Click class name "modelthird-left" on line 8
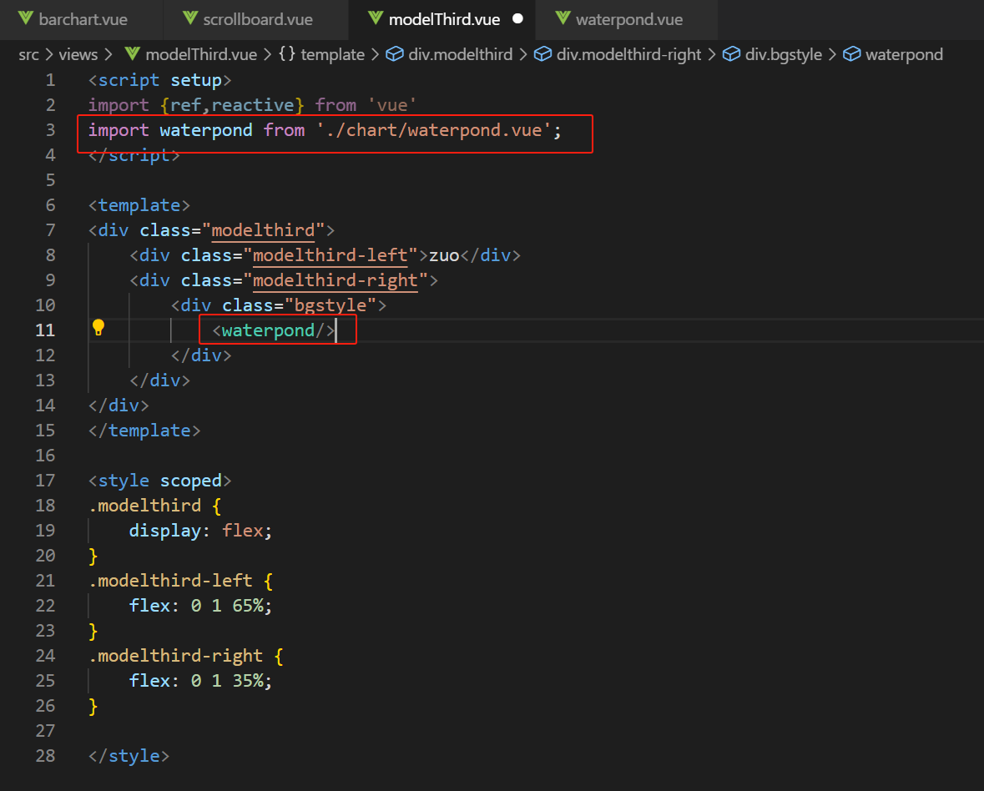The image size is (984, 791). click(331, 256)
